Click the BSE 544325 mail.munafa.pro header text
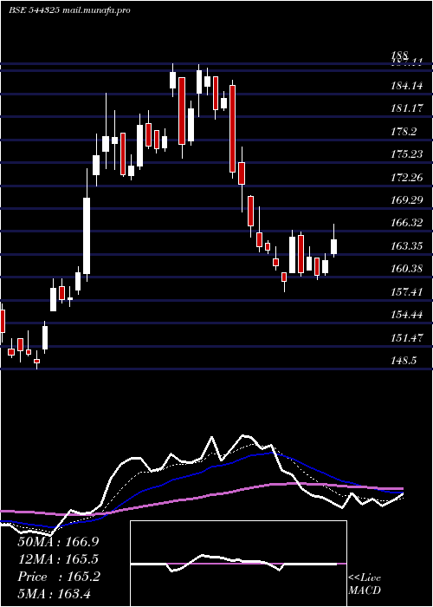This screenshot has width=433, height=607. point(69,10)
